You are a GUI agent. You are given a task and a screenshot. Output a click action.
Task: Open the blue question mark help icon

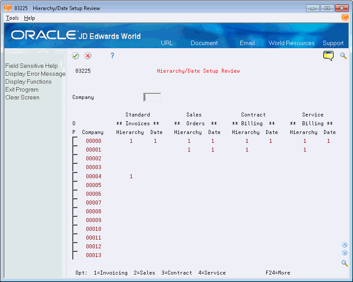[x=112, y=55]
